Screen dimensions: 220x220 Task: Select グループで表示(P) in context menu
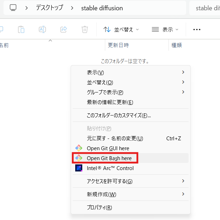point(131,92)
